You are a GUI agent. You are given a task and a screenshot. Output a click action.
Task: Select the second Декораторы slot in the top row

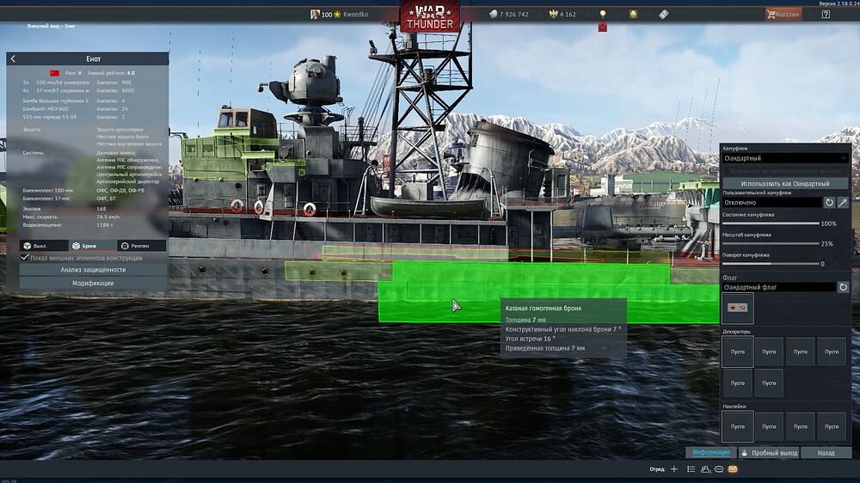point(769,352)
